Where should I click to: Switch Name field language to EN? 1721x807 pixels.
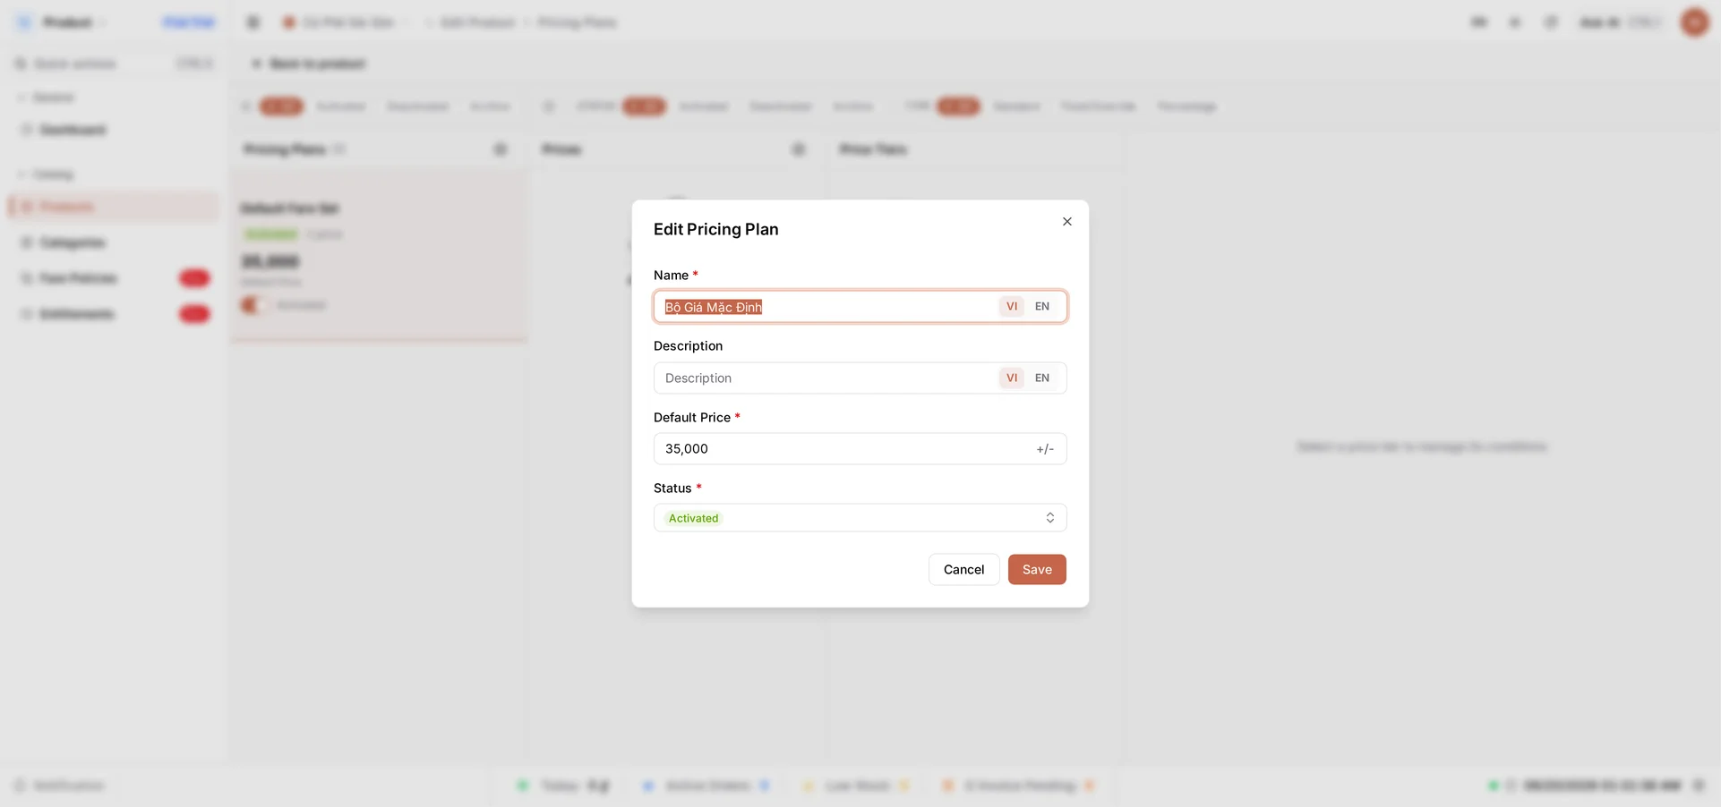(x=1042, y=307)
